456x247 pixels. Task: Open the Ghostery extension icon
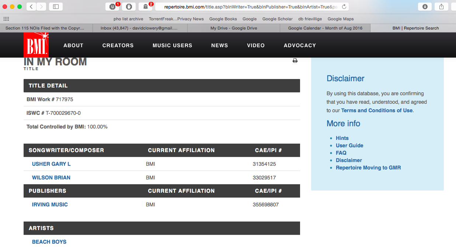click(x=145, y=7)
